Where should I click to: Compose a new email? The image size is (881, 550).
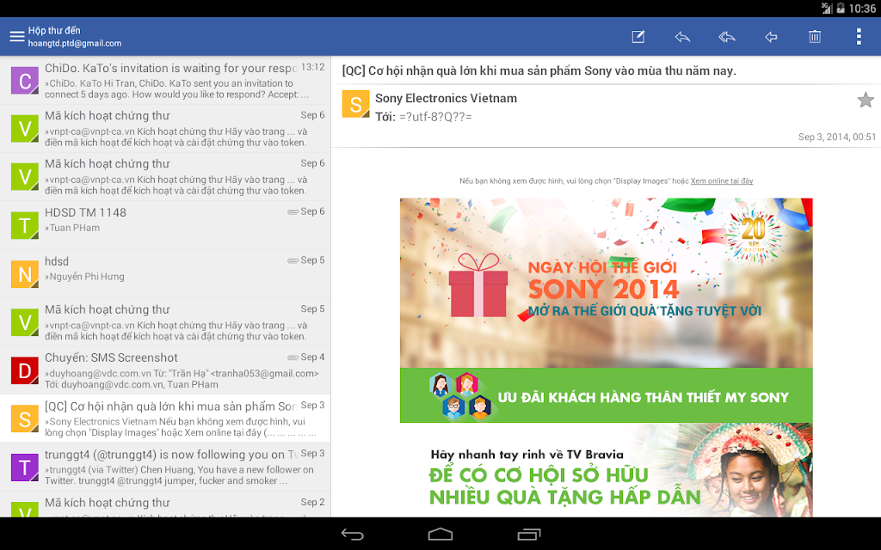click(638, 37)
